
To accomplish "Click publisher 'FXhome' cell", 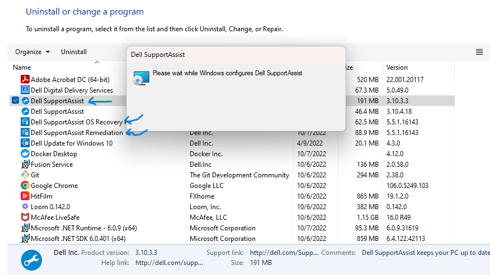I will (202, 196).
